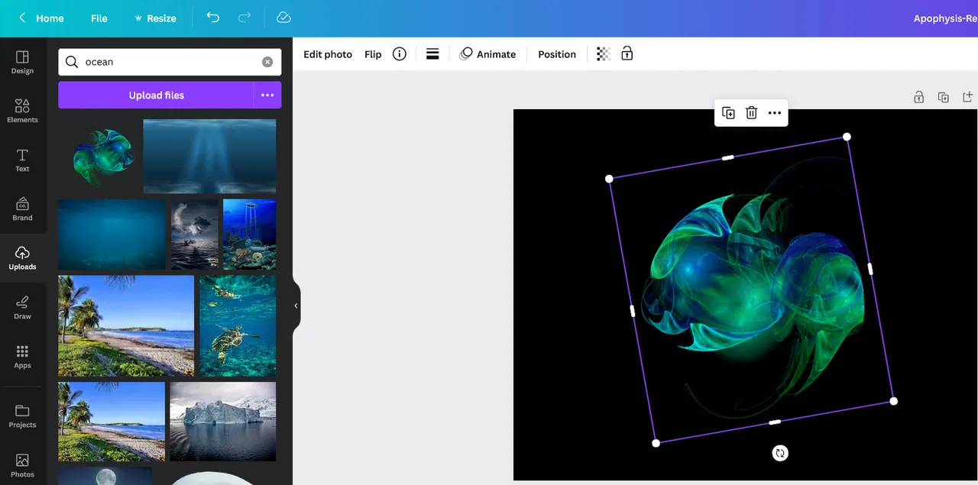Select the iceberg photo

222,422
